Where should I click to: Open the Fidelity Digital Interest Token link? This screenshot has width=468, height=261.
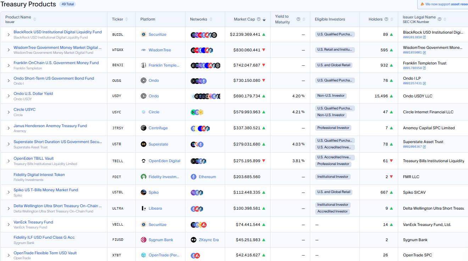click(x=39, y=175)
